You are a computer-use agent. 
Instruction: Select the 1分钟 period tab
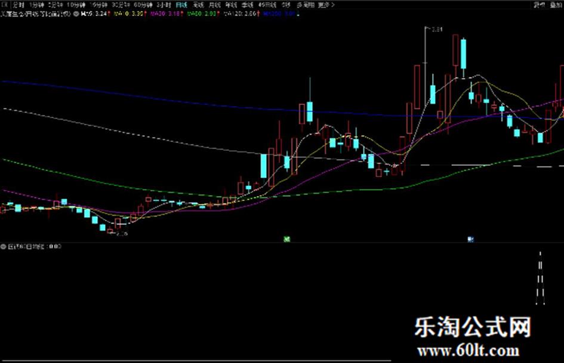click(36, 5)
